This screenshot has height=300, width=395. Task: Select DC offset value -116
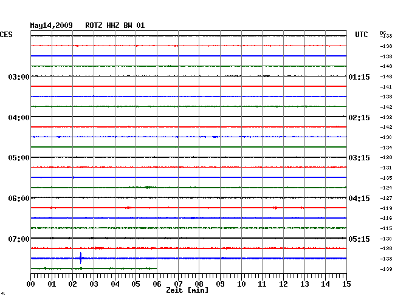(x=386, y=218)
